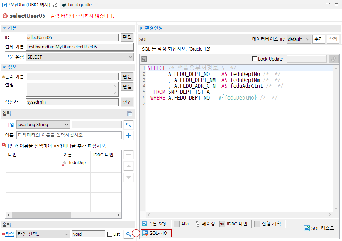
Task: Click the parameter 이름 input field
Action: [69, 135]
